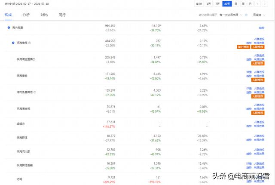Click the +146.57% change value
This screenshot has width=275, height=185.
(x=109, y=126)
